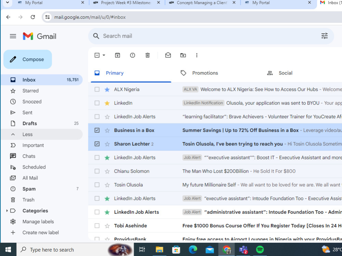This screenshot has height=256, width=342.
Task: Launch Microsoft Edge from the taskbar
Action: [193, 250]
